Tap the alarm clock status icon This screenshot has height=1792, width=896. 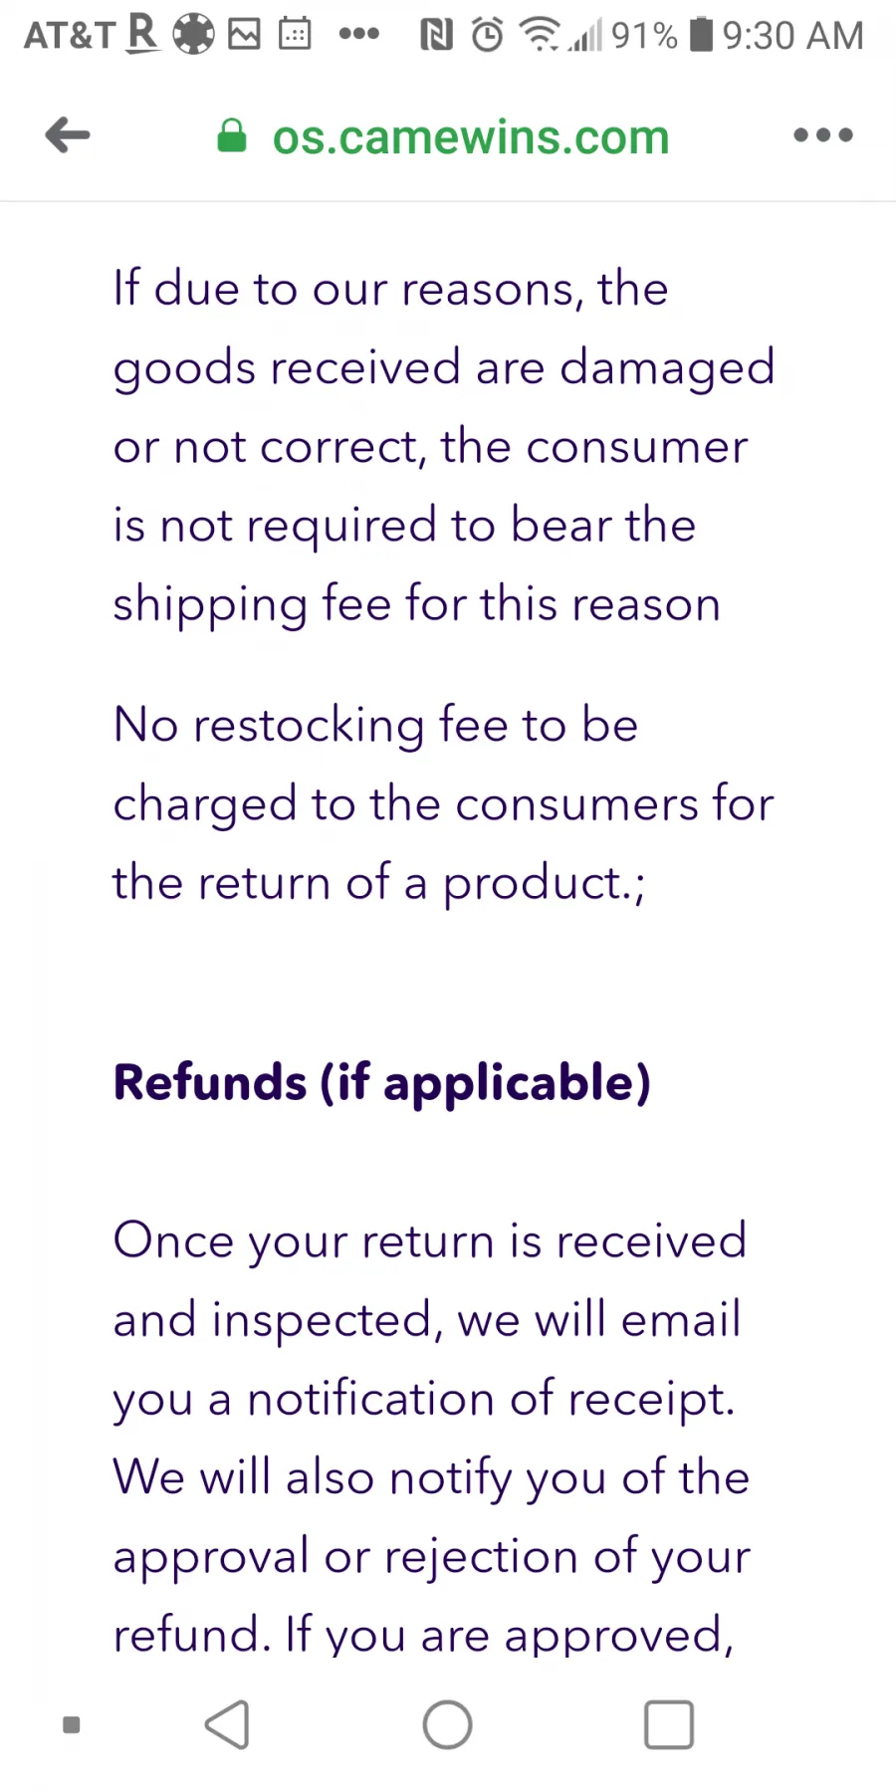[487, 36]
